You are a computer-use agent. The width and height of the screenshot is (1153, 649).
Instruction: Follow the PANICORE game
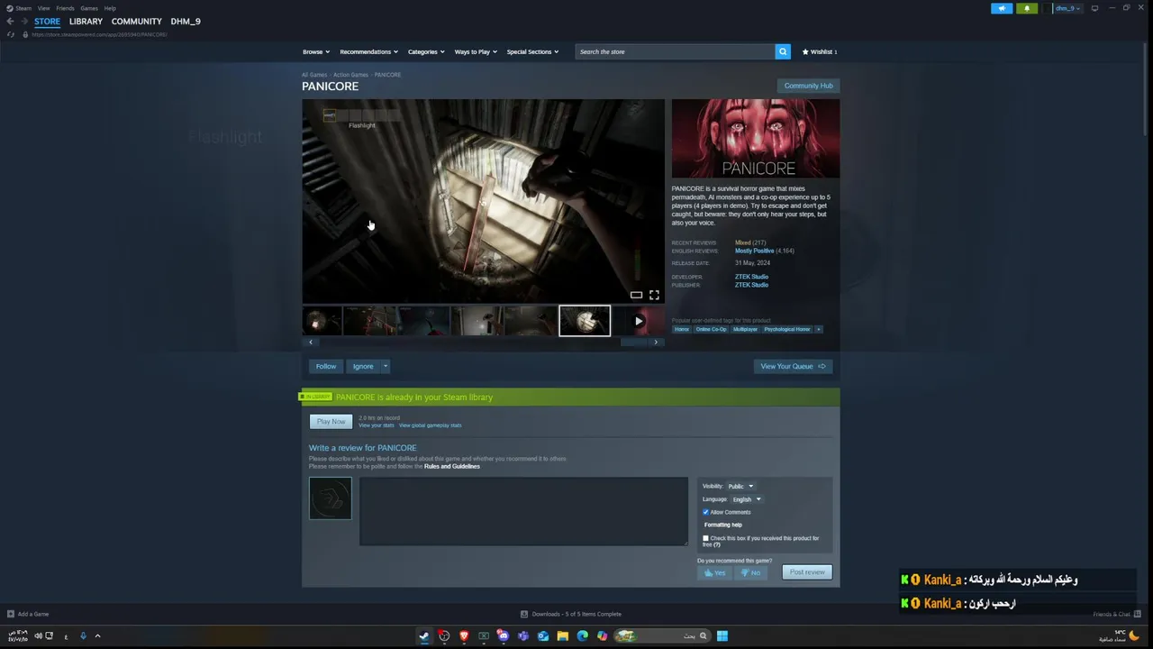326,366
